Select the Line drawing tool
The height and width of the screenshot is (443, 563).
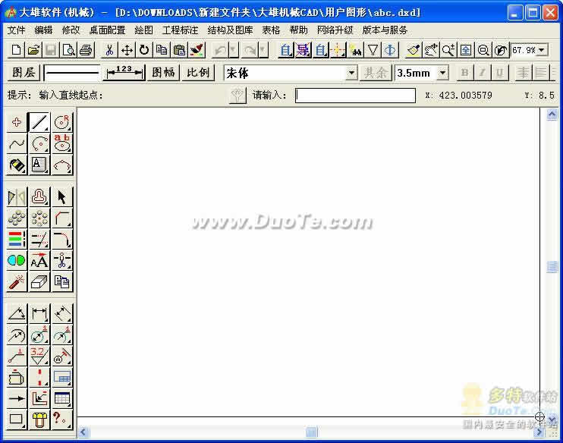[39, 122]
